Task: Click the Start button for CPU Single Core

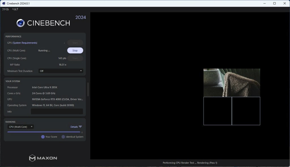Action: click(x=75, y=58)
